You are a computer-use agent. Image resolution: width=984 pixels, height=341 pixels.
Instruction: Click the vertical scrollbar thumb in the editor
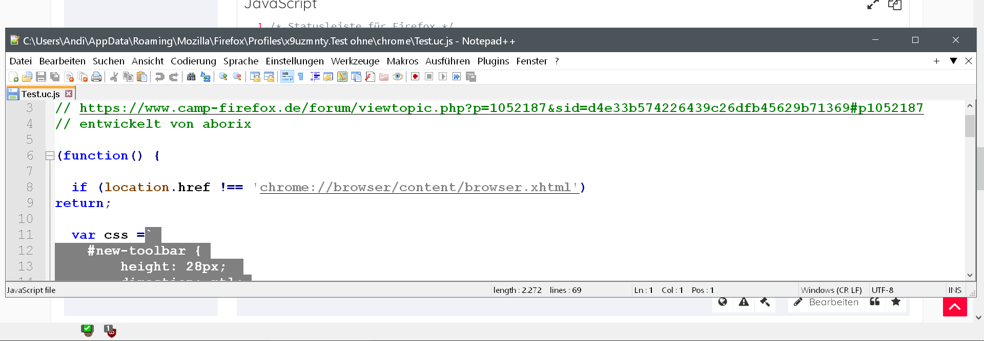point(970,126)
